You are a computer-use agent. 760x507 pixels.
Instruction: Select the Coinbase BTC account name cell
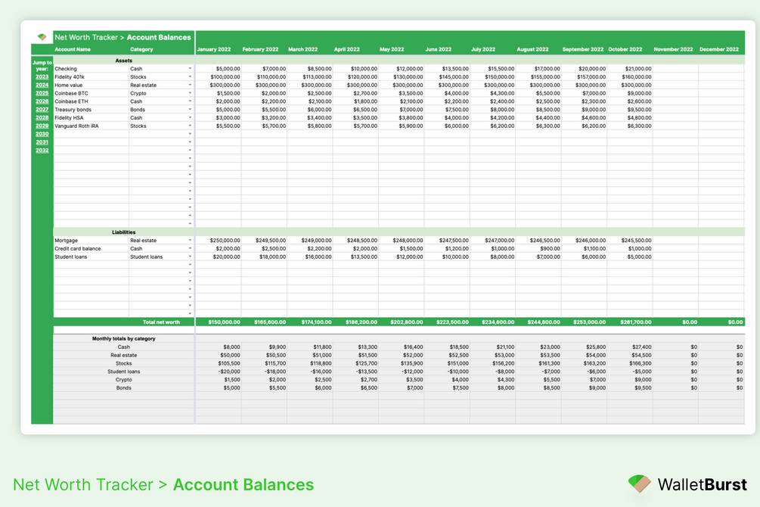tap(91, 93)
